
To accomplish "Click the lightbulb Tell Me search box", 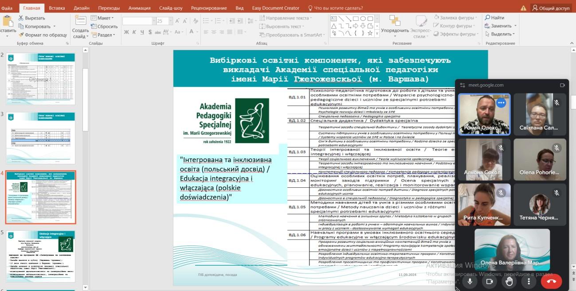I will point(335,8).
